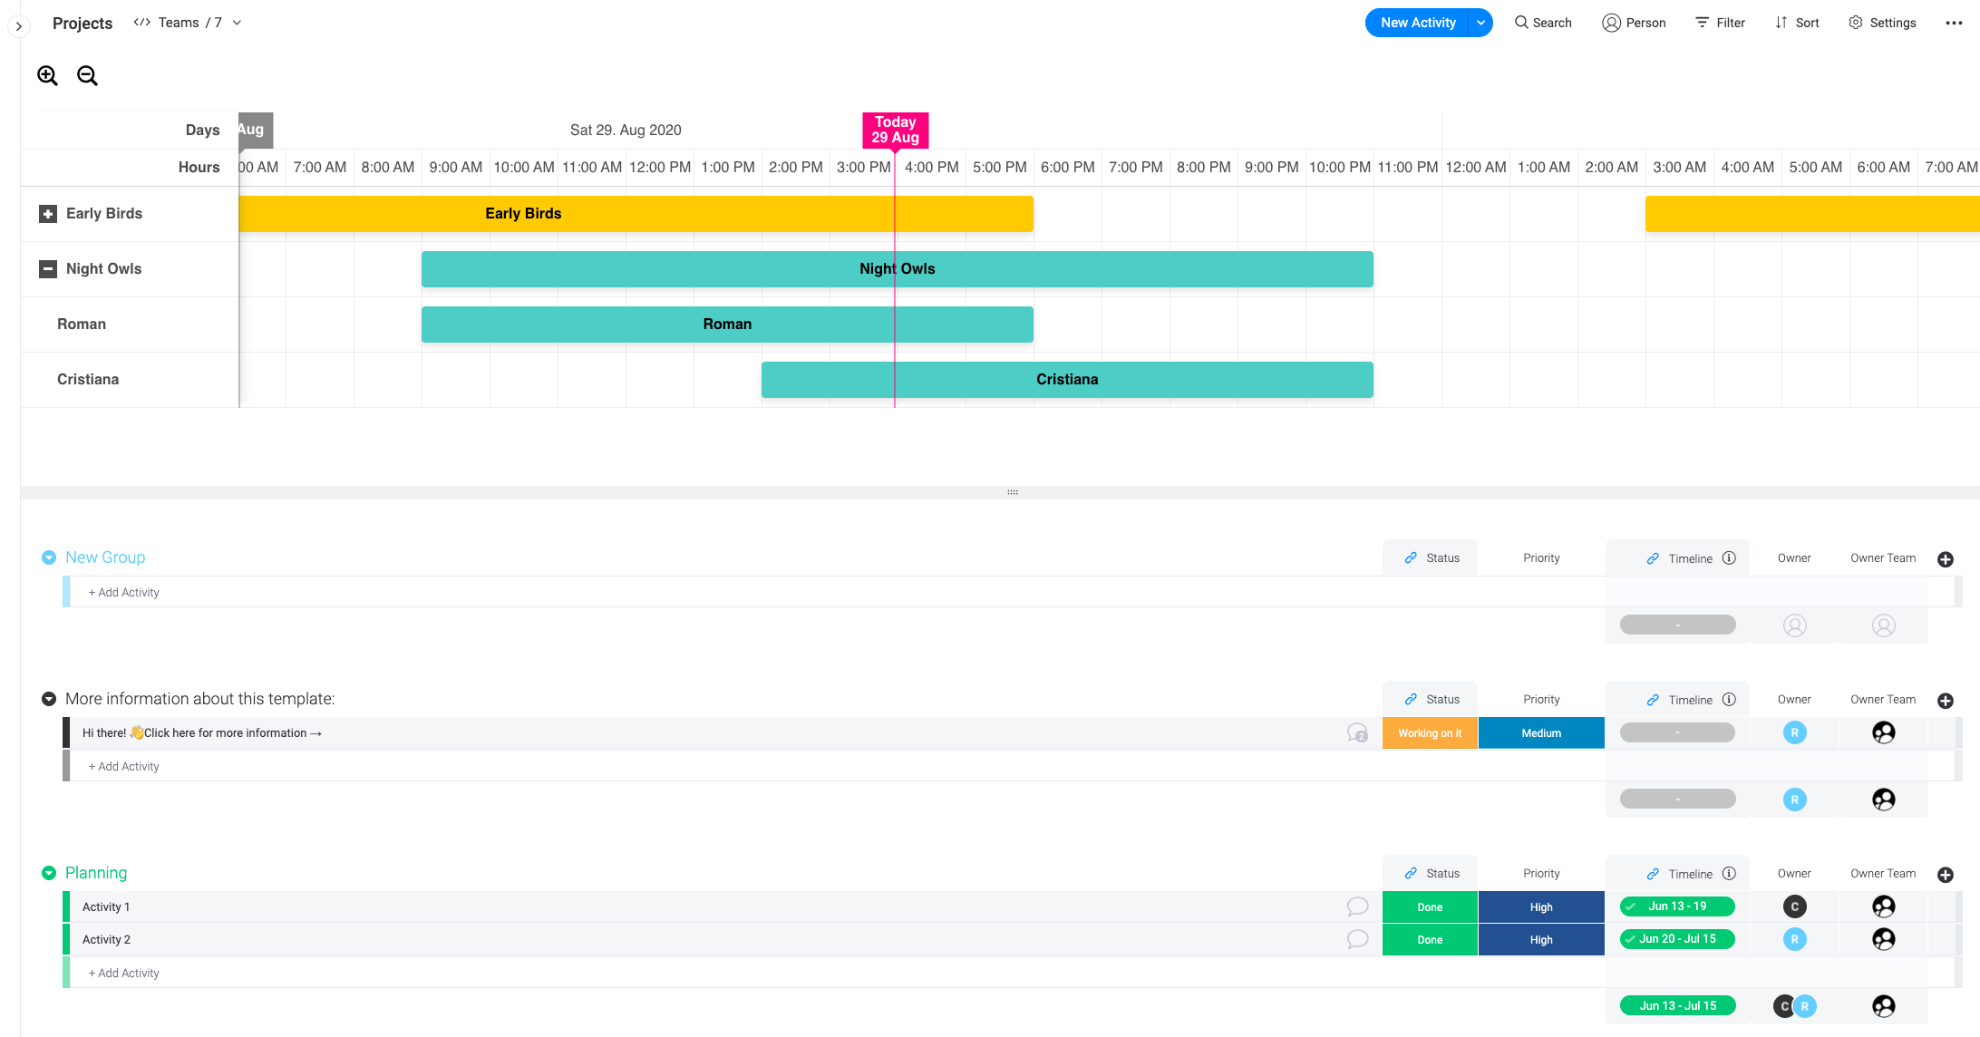Viewport: 1980px width, 1037px height.
Task: Click the Working on it status cell
Action: point(1430,733)
